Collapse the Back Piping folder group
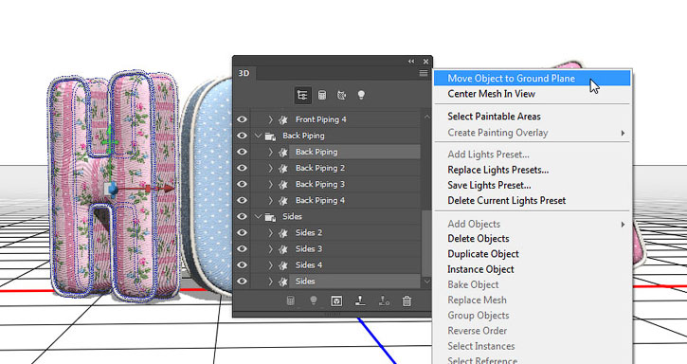 (258, 136)
